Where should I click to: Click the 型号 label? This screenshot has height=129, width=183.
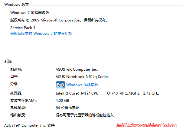(x=14, y=77)
